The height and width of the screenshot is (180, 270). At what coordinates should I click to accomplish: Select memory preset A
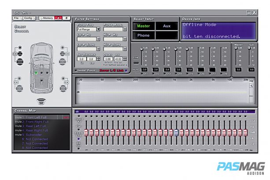tap(58, 18)
